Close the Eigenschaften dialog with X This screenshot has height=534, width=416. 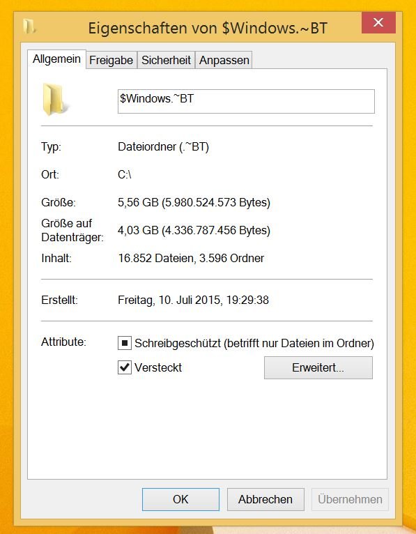coord(378,22)
